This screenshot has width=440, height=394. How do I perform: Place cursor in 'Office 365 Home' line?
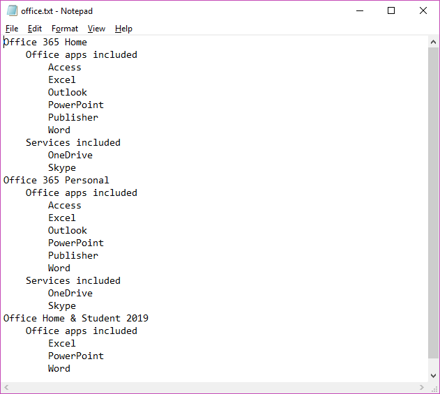pos(45,42)
